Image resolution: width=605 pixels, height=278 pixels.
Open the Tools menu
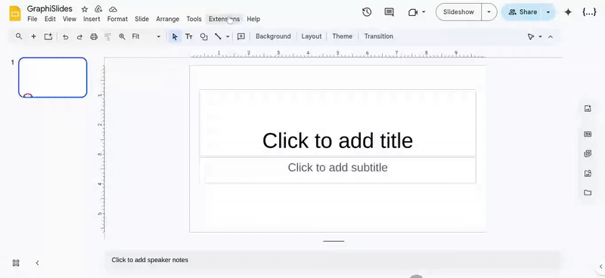click(x=194, y=19)
